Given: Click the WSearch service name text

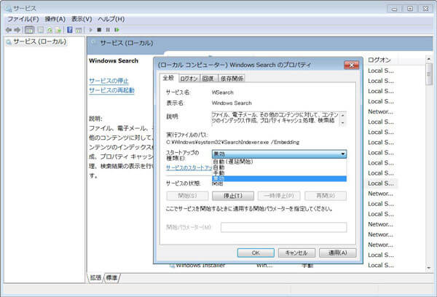Looking at the screenshot, I should pos(222,92).
